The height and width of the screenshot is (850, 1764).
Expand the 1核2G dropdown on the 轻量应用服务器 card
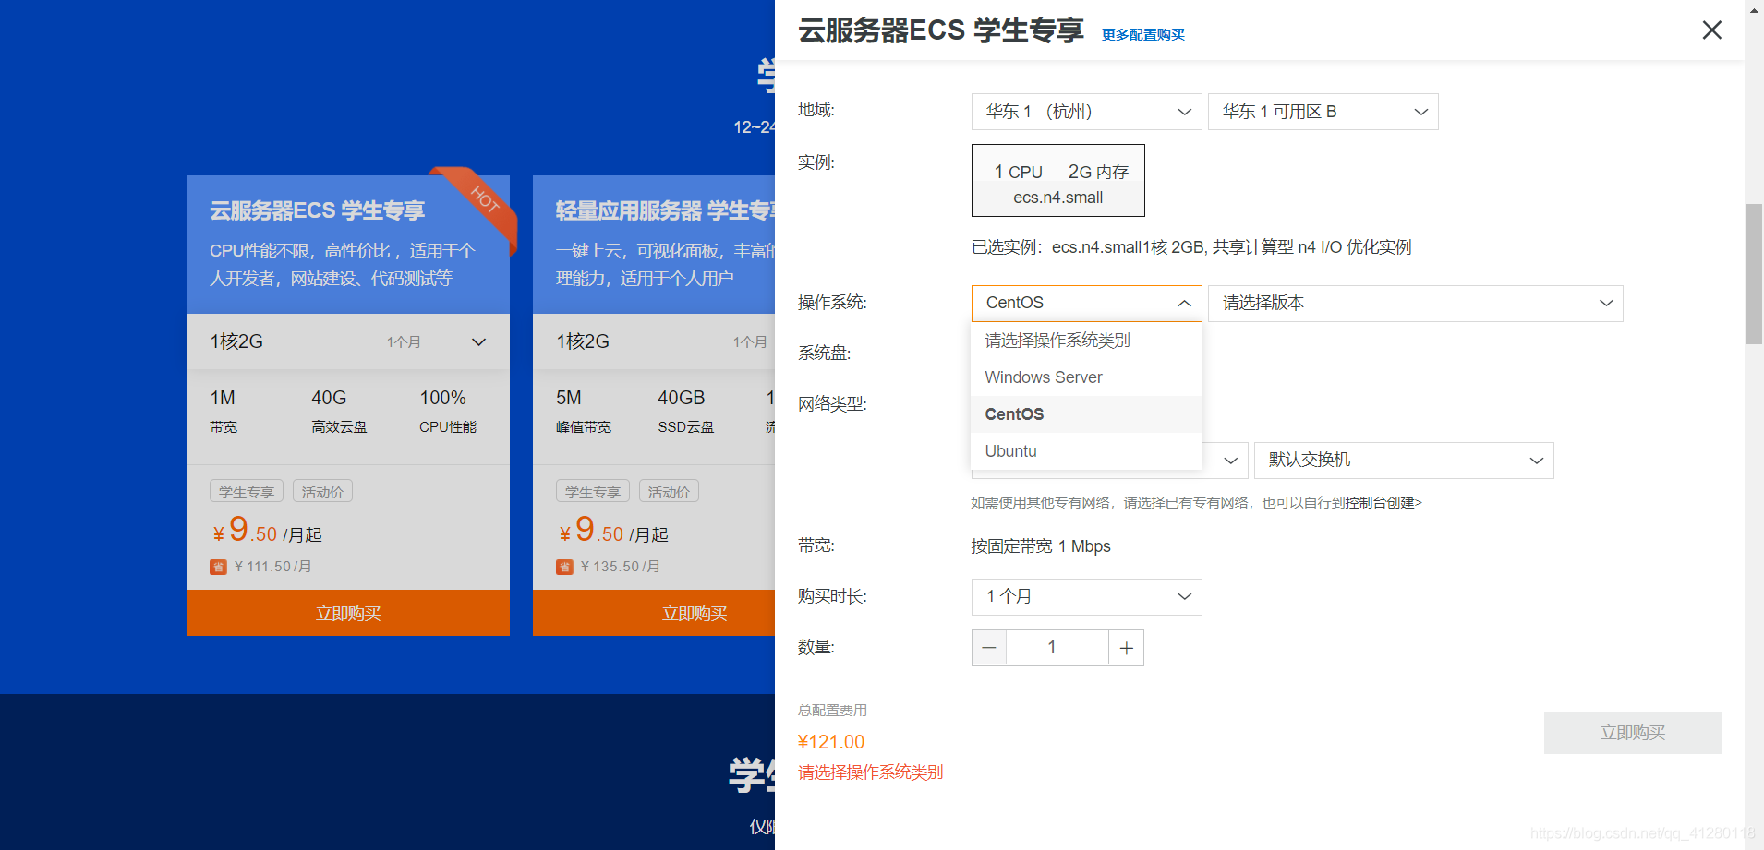[x=654, y=341]
